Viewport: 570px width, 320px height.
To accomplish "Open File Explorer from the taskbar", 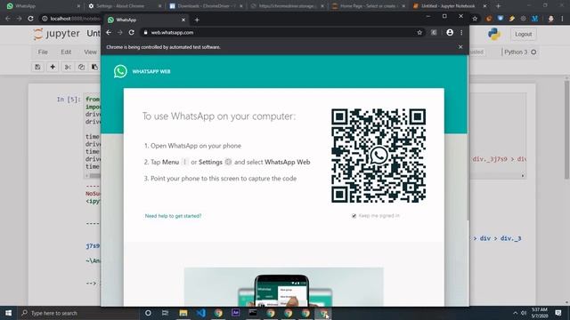I will [183, 313].
